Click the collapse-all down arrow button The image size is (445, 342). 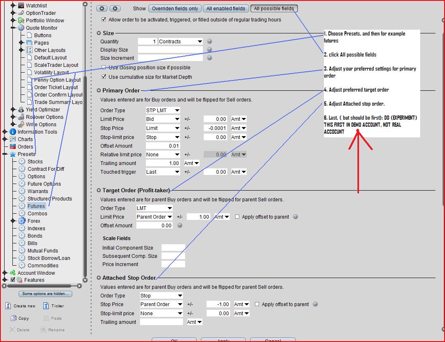click(x=102, y=9)
